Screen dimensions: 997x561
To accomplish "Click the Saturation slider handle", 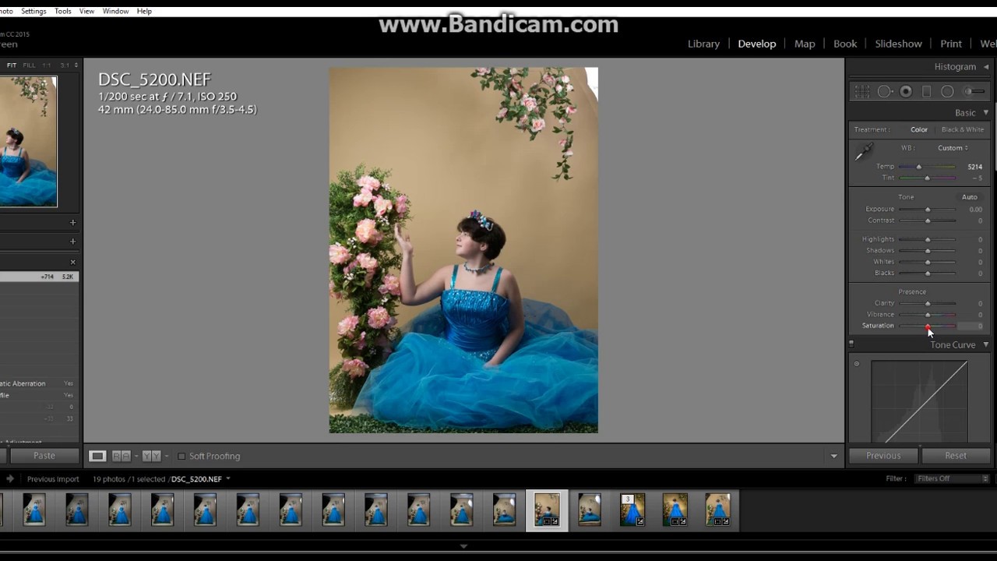I will 928,326.
